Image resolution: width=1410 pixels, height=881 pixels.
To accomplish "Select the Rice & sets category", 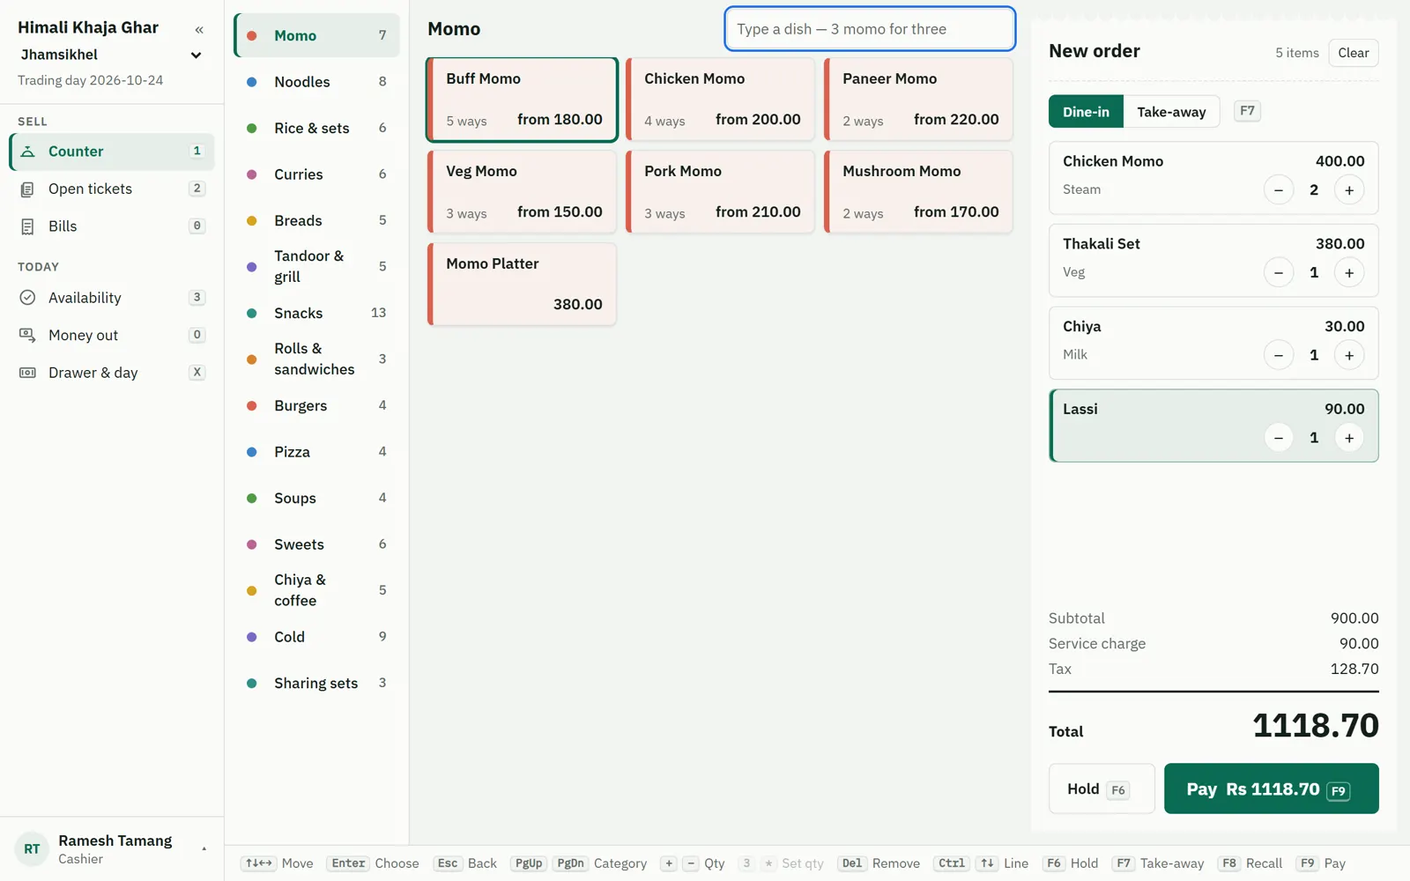I will [316, 128].
